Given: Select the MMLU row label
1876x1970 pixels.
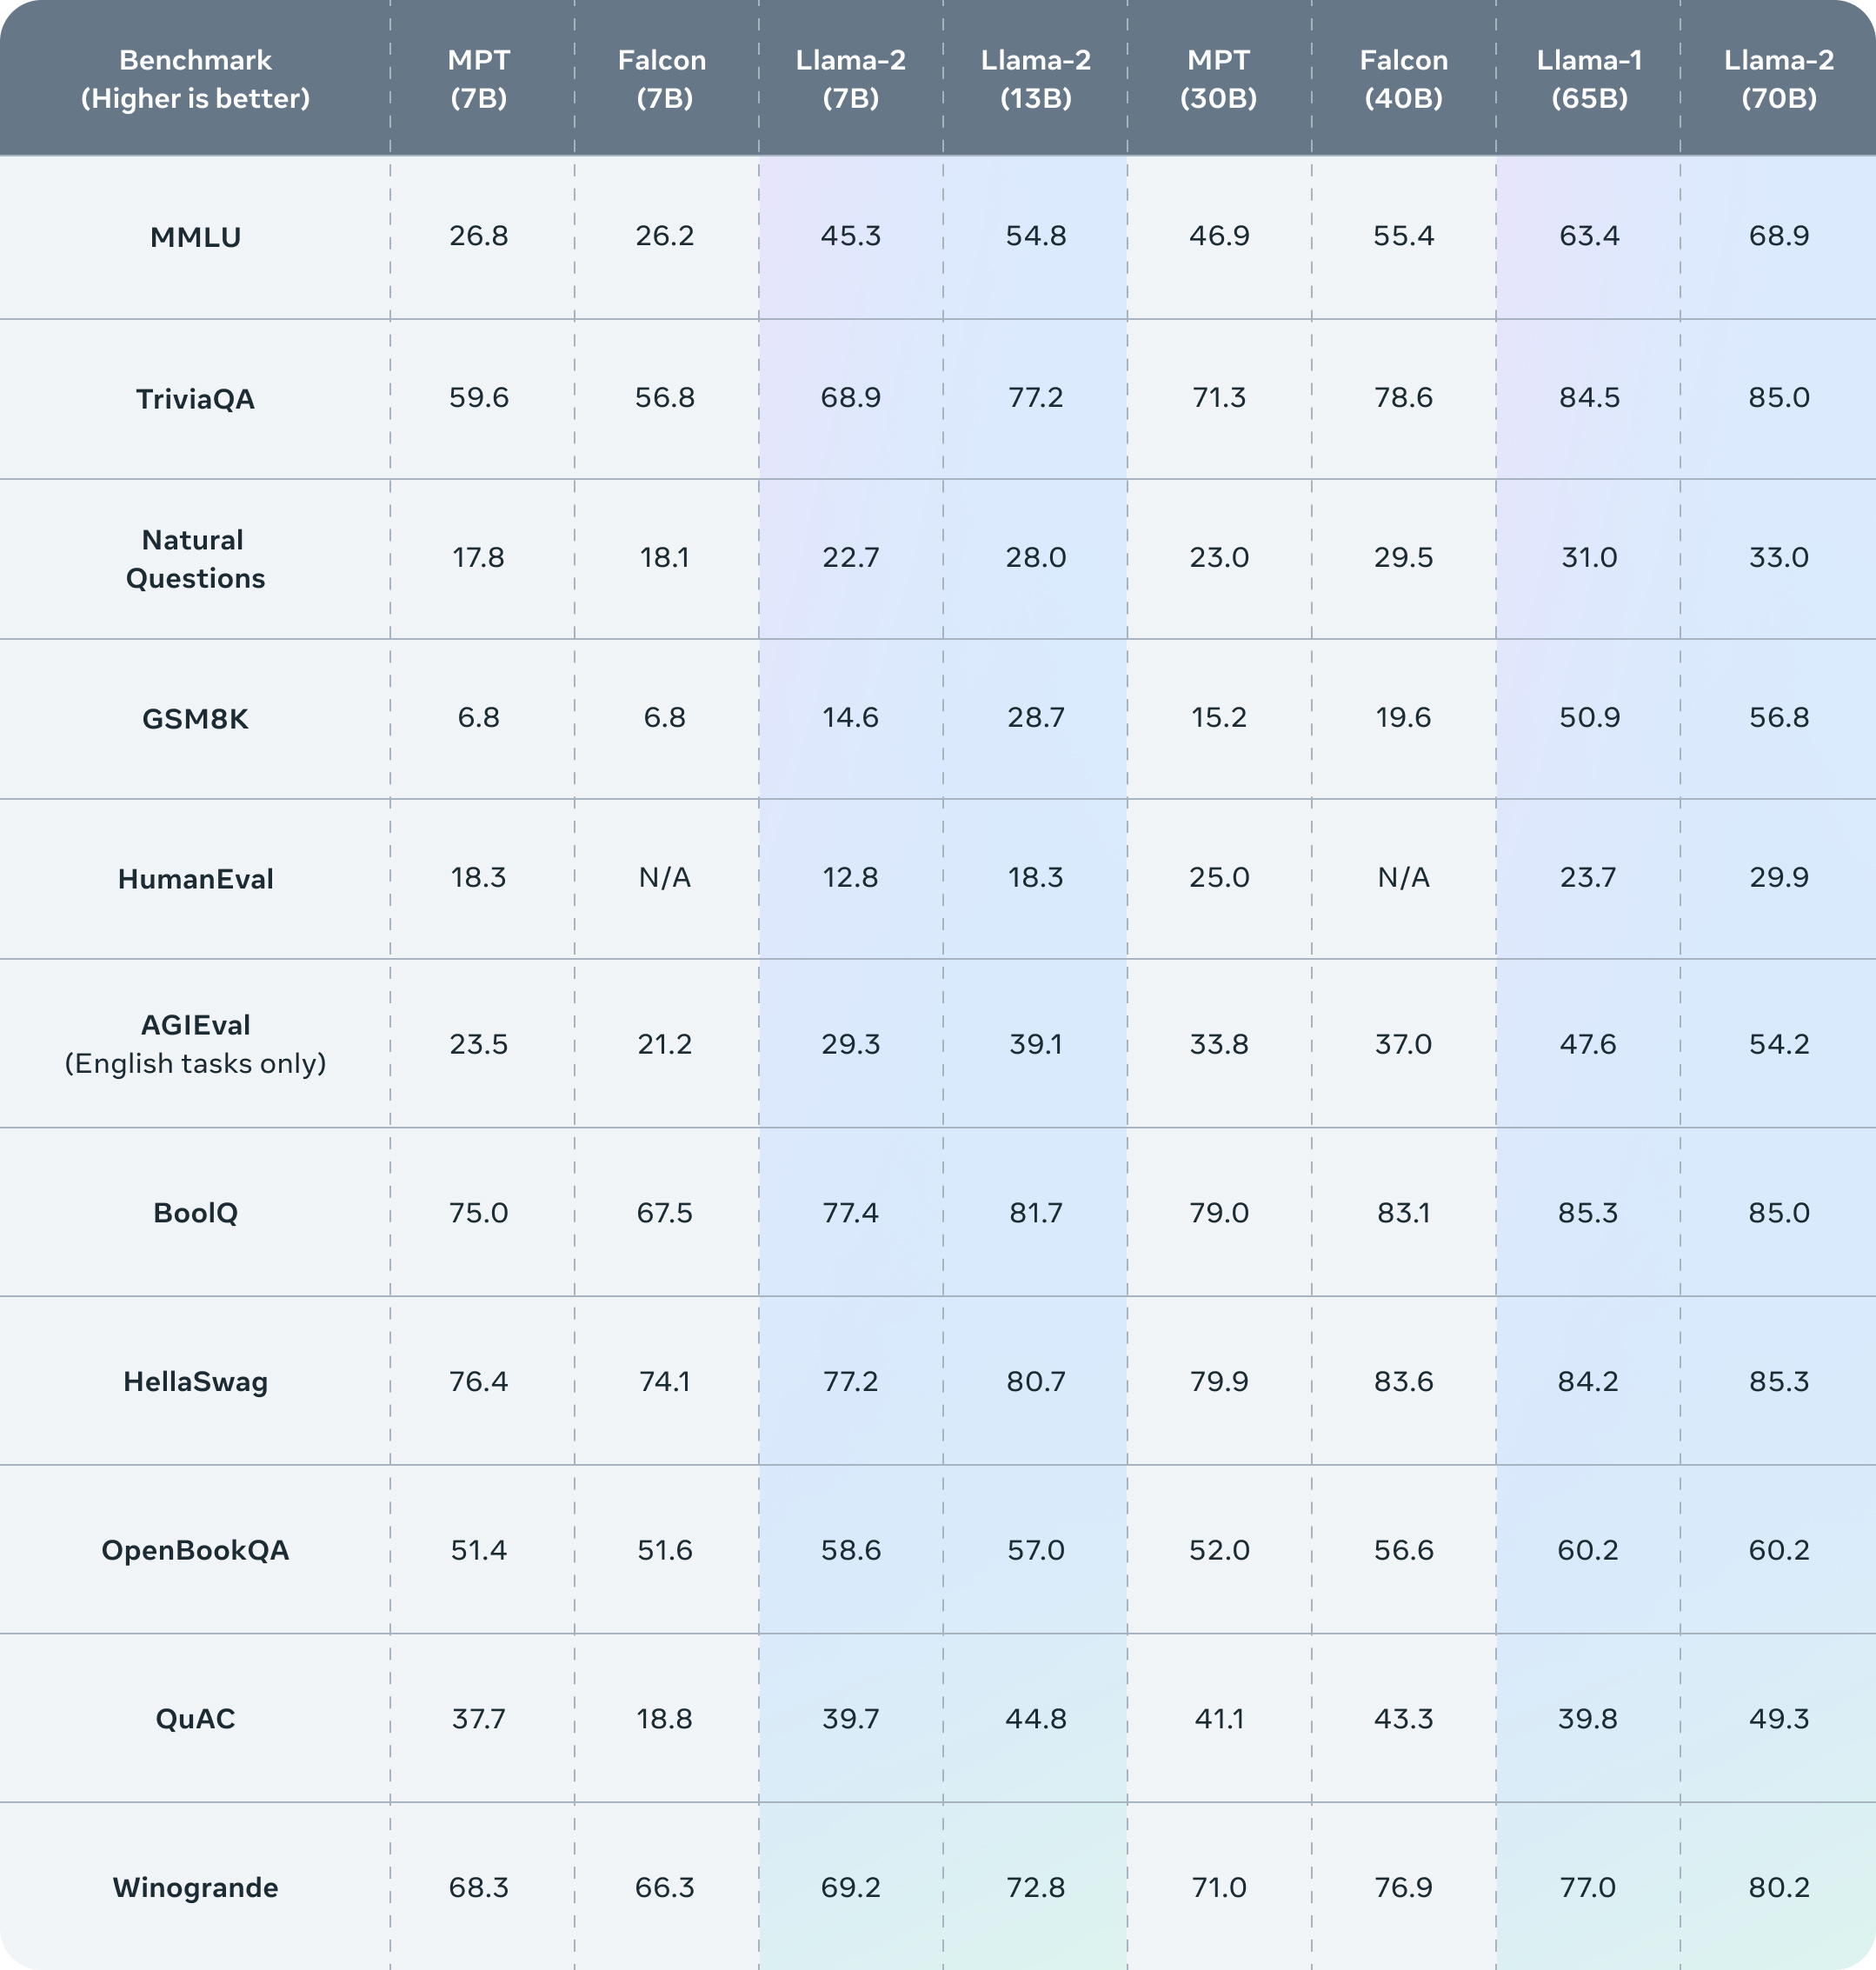Looking at the screenshot, I should (x=195, y=237).
